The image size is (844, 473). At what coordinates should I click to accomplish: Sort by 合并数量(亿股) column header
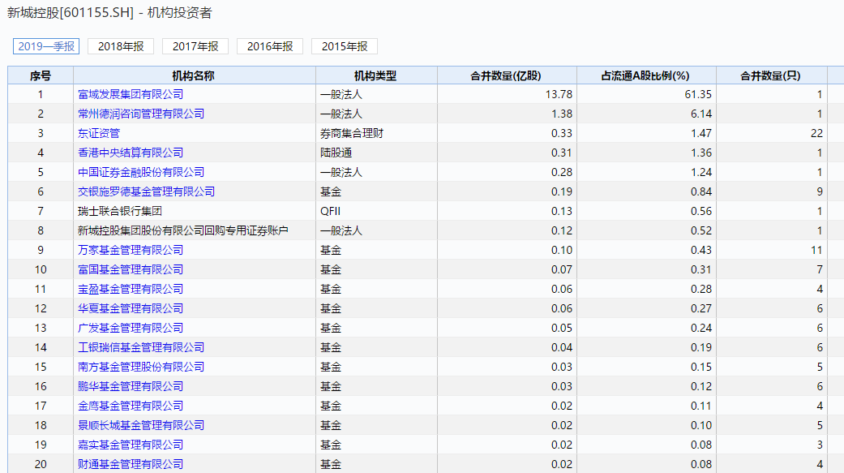click(507, 75)
